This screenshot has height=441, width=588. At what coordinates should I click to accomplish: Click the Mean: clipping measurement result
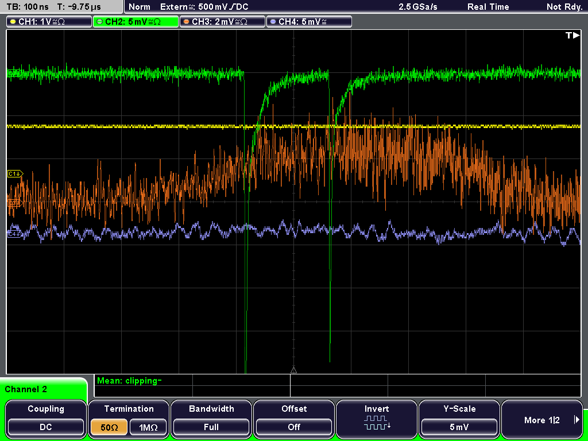[x=129, y=381]
